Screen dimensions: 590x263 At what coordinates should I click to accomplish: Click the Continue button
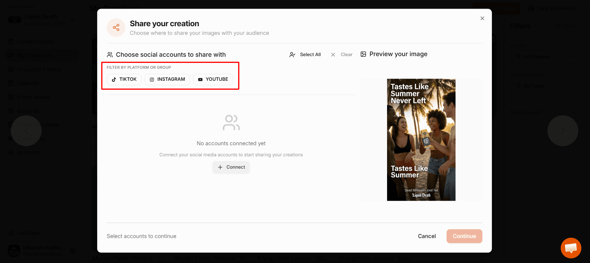464,236
